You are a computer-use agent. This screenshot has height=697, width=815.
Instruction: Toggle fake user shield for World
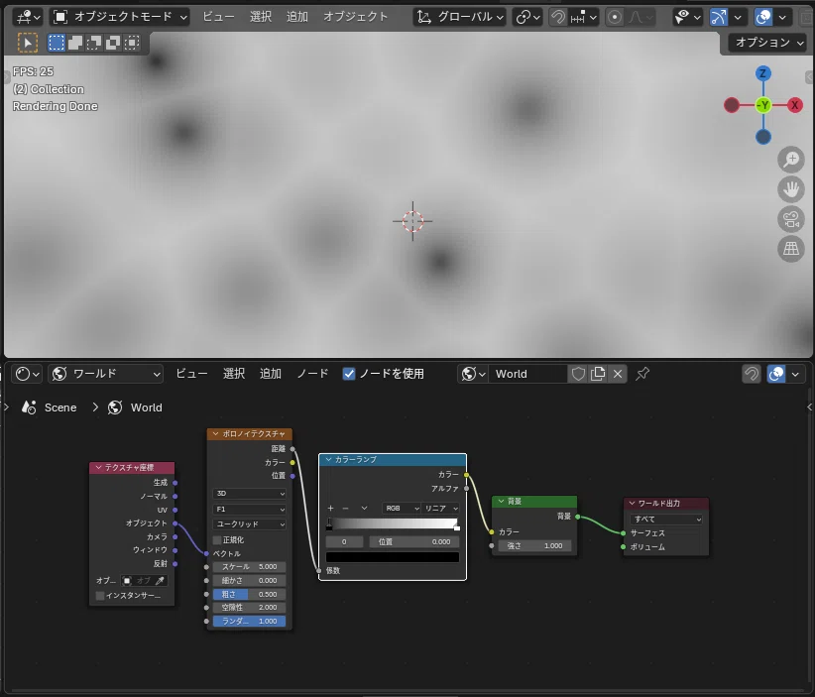coord(578,374)
